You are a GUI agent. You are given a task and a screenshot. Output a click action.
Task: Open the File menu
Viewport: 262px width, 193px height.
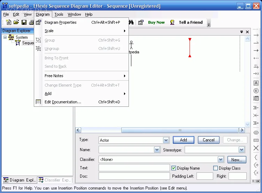[x=6, y=14]
